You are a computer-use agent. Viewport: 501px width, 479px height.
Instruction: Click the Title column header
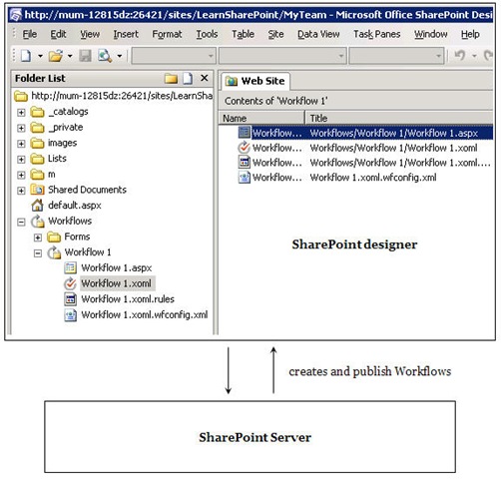click(x=399, y=118)
